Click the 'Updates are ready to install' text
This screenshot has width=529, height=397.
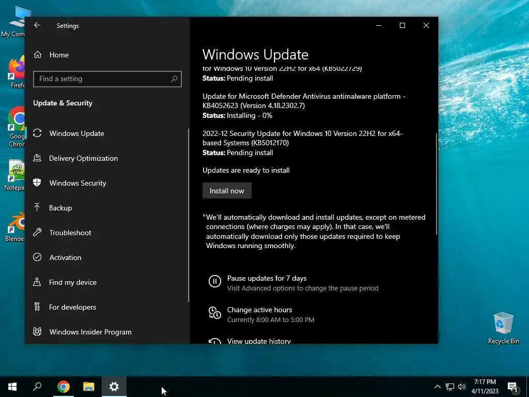[x=246, y=170]
